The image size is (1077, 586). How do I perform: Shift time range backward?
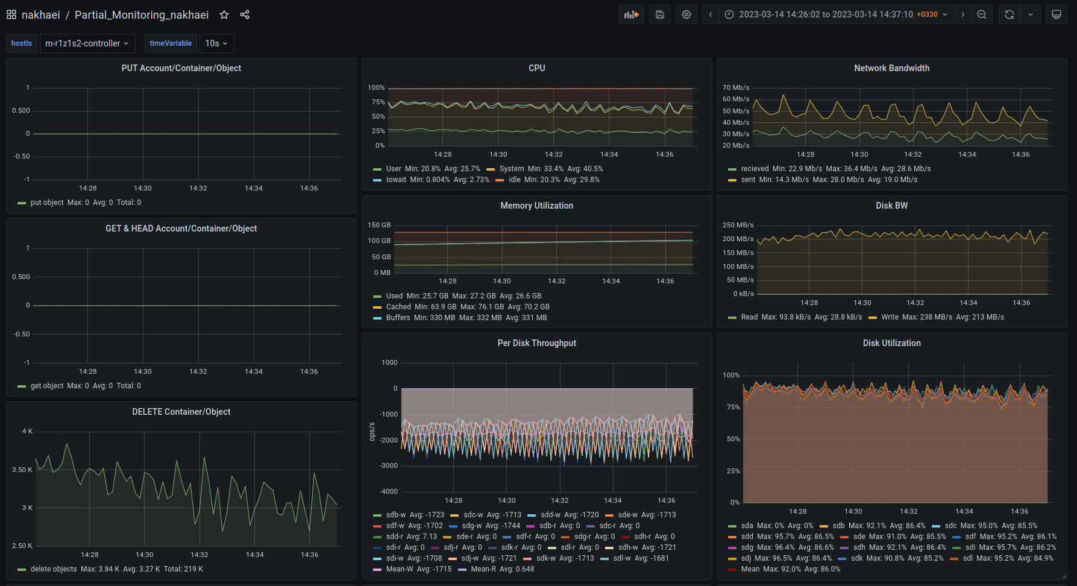tap(711, 14)
